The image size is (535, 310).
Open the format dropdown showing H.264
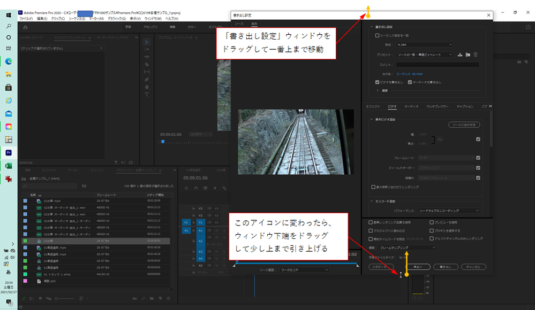point(425,44)
